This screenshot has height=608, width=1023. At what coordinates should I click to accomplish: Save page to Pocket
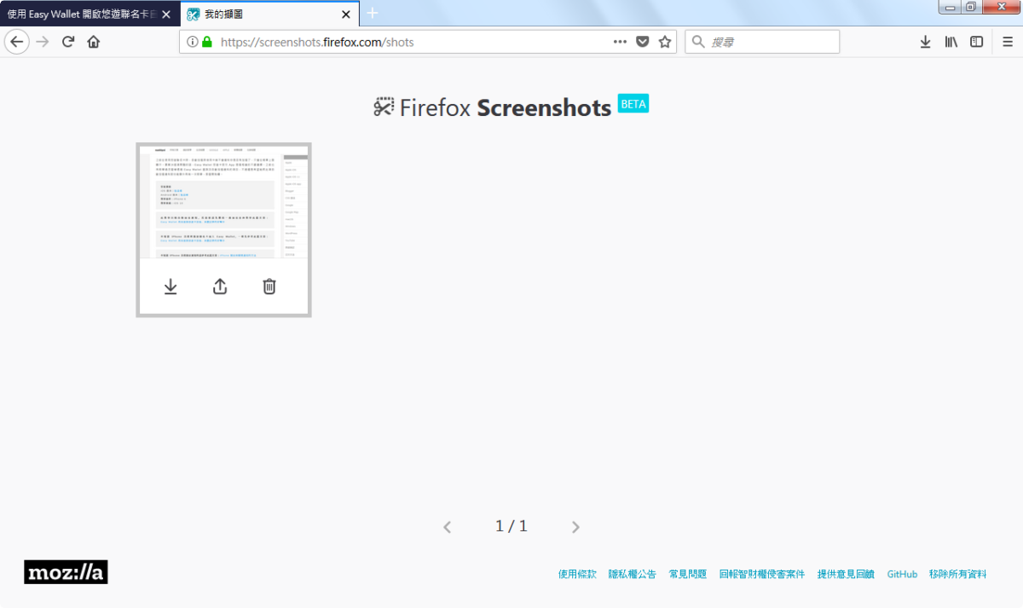643,42
